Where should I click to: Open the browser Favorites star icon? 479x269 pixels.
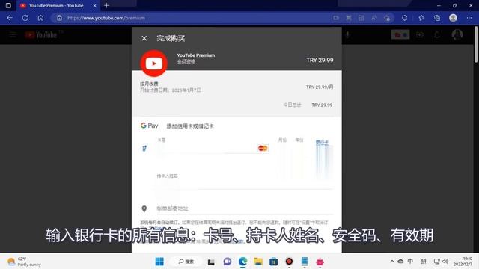[x=421, y=18]
